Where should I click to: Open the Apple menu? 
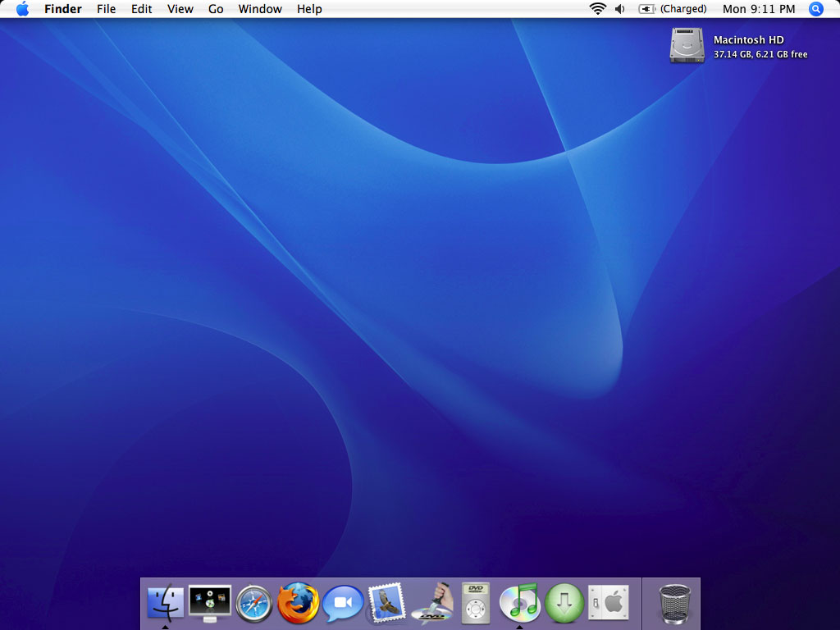[x=22, y=9]
